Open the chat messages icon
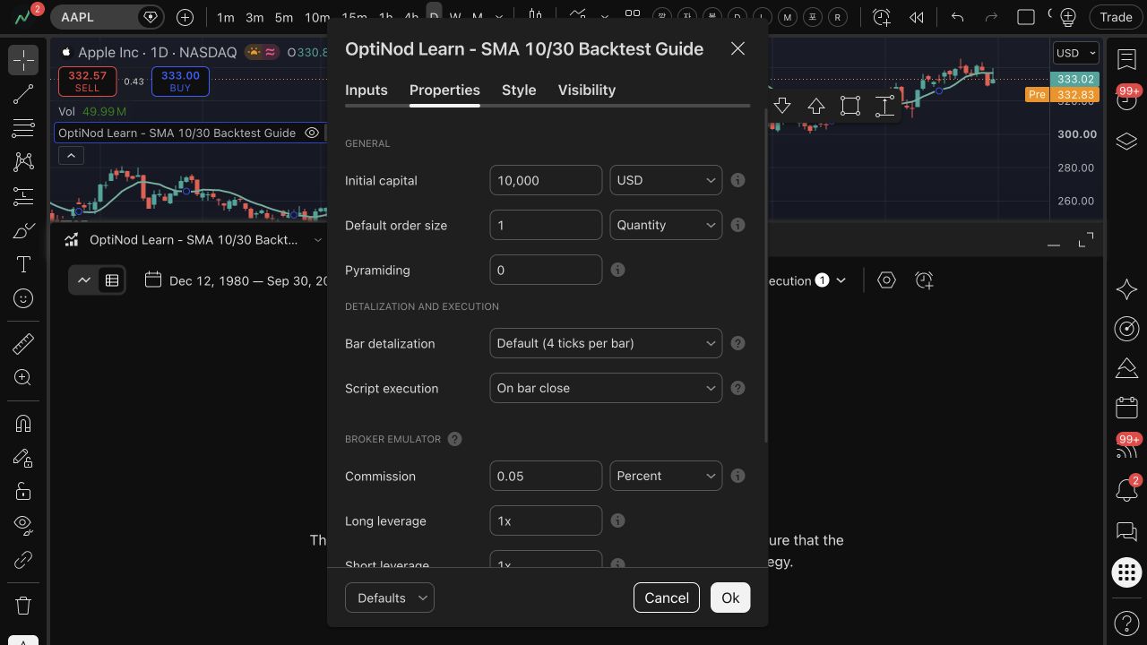Image resolution: width=1147 pixels, height=645 pixels. [x=1126, y=531]
